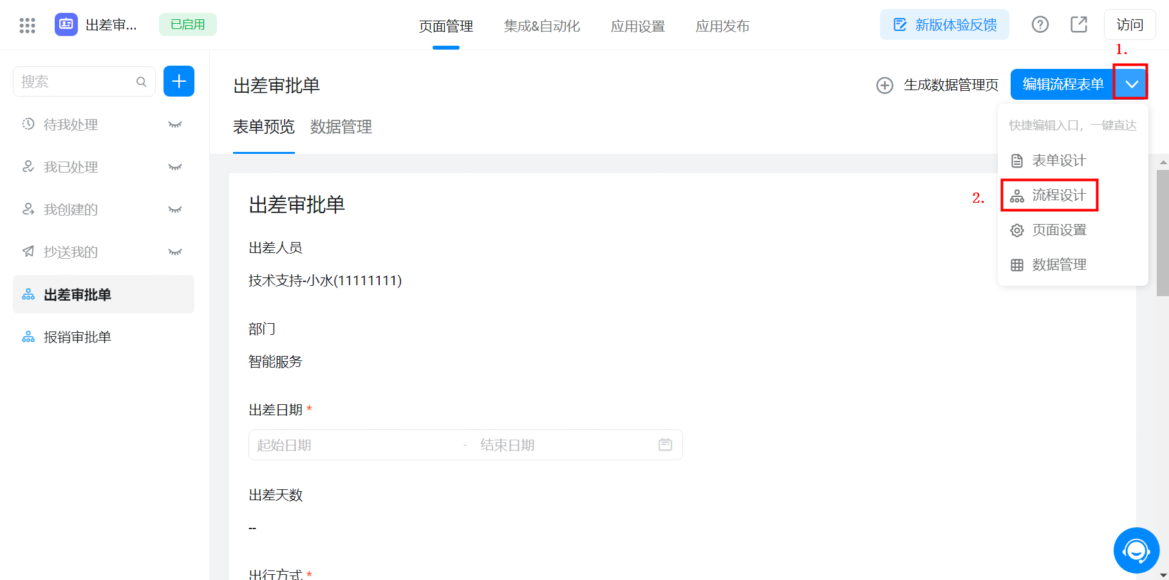Expand the dropdown arrow beside 编辑流程表单
Viewport: 1169px width, 580px height.
pos(1131,84)
